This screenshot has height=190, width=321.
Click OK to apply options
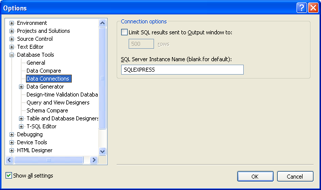click(255, 176)
